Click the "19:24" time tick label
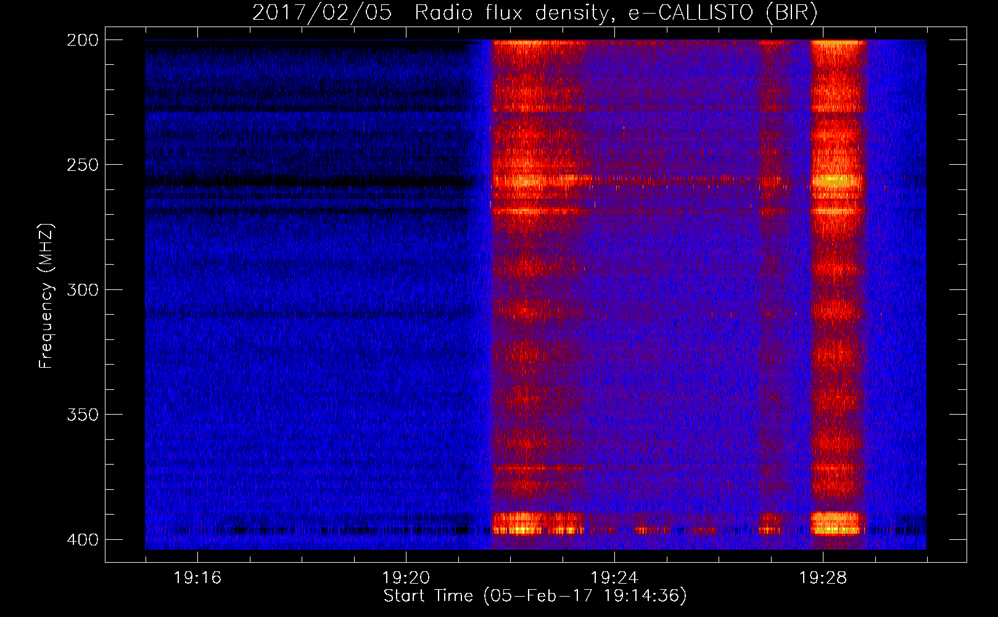The height and width of the screenshot is (617, 998). 614,578
